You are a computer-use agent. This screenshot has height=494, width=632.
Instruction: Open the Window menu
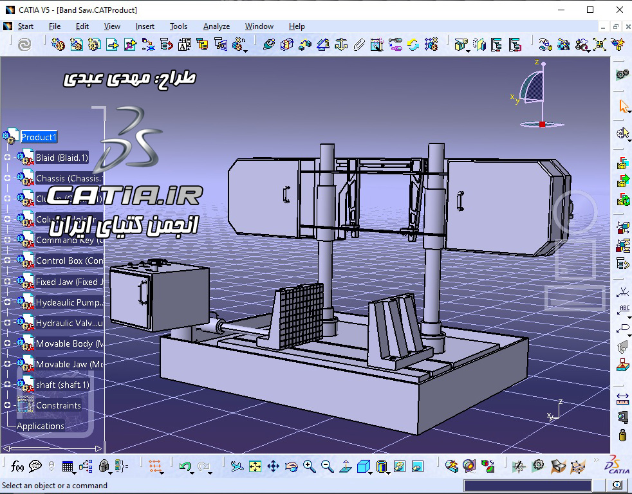click(259, 26)
